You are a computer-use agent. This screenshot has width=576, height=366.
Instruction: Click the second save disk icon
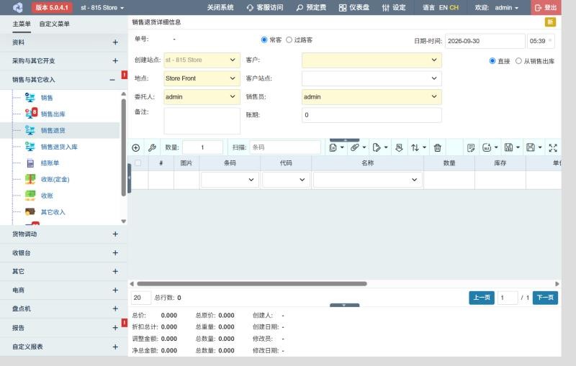pos(531,148)
